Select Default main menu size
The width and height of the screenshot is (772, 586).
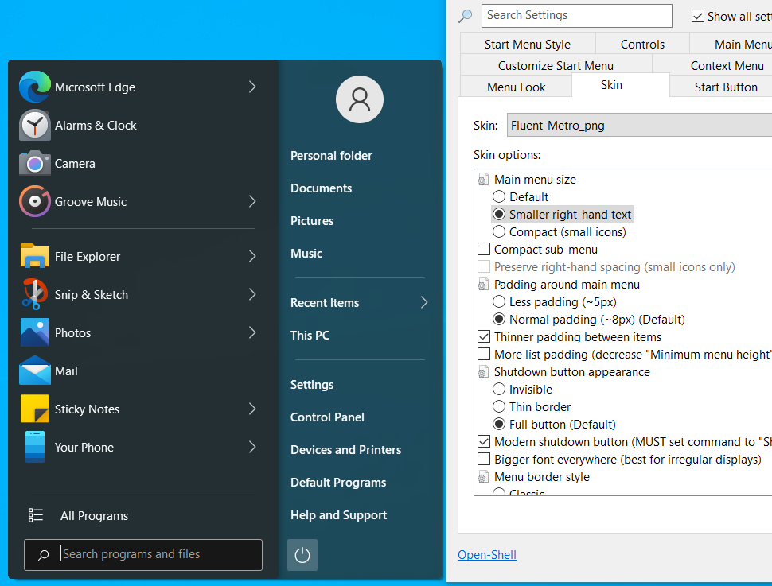[499, 197]
